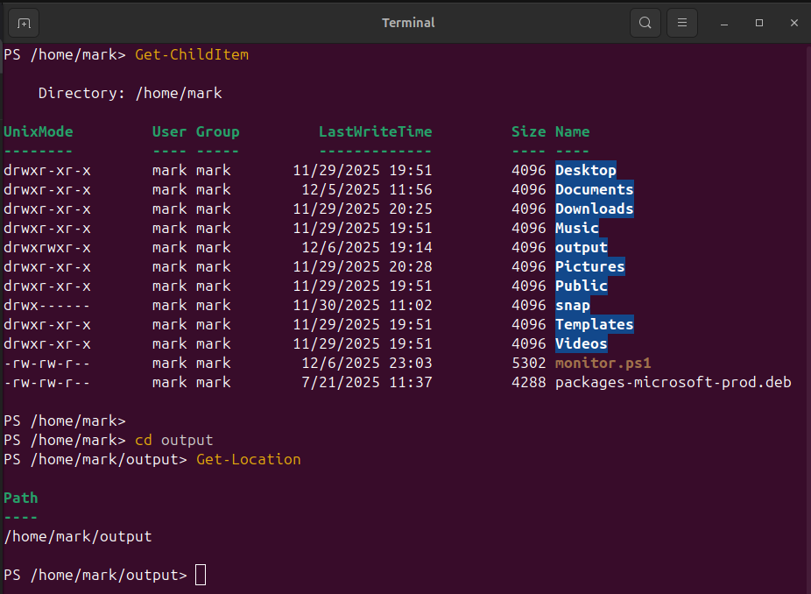Select the Documents folder entry

click(594, 189)
